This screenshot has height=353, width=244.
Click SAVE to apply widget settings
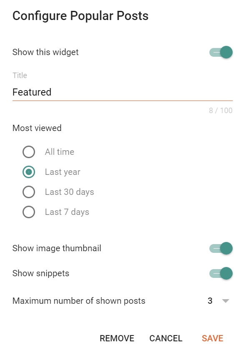pos(212,338)
